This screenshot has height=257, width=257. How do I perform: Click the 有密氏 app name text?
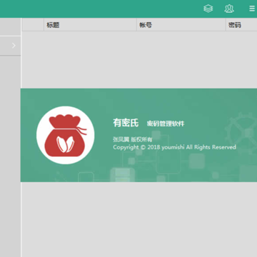[x=126, y=123]
